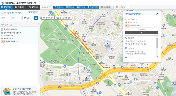
Task: Click the magnifier search icon button
Action: [36, 18]
